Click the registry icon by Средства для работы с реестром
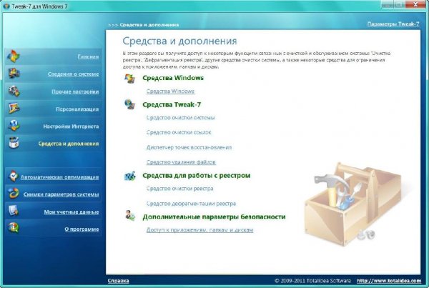 [129, 176]
